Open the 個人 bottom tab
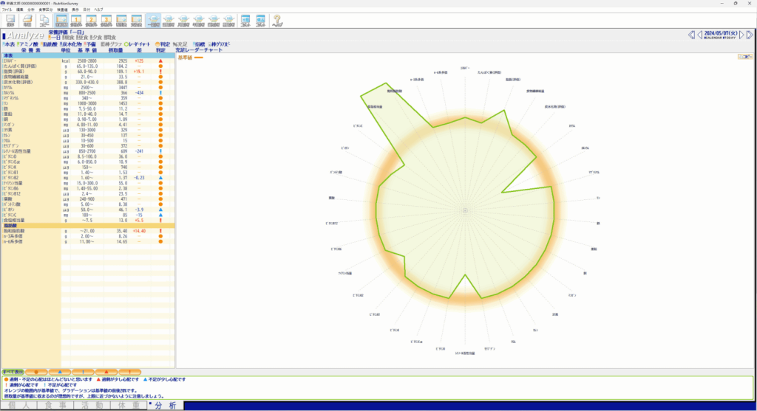Image resolution: width=757 pixels, height=411 pixels. point(19,405)
